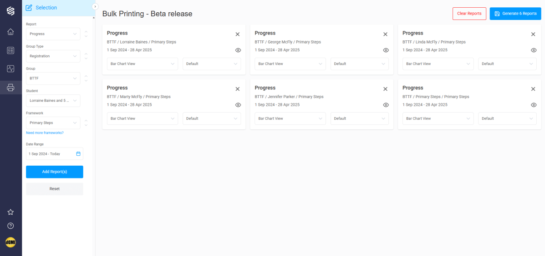Open the help question mark icon

[10, 226]
